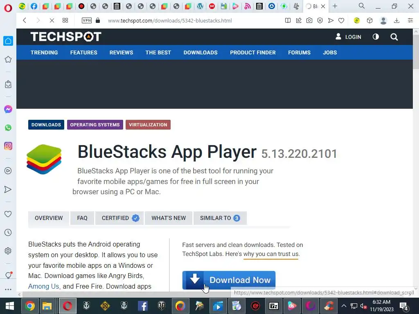Open THE BEST menu
This screenshot has height=314, width=419.
pyautogui.click(x=158, y=53)
